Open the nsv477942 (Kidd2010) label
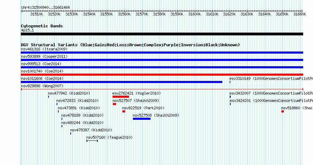The height and width of the screenshot is (165, 313). 69,93
